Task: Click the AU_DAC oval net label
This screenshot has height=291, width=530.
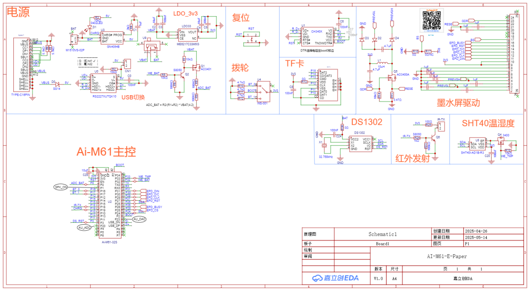Action: click(139, 219)
